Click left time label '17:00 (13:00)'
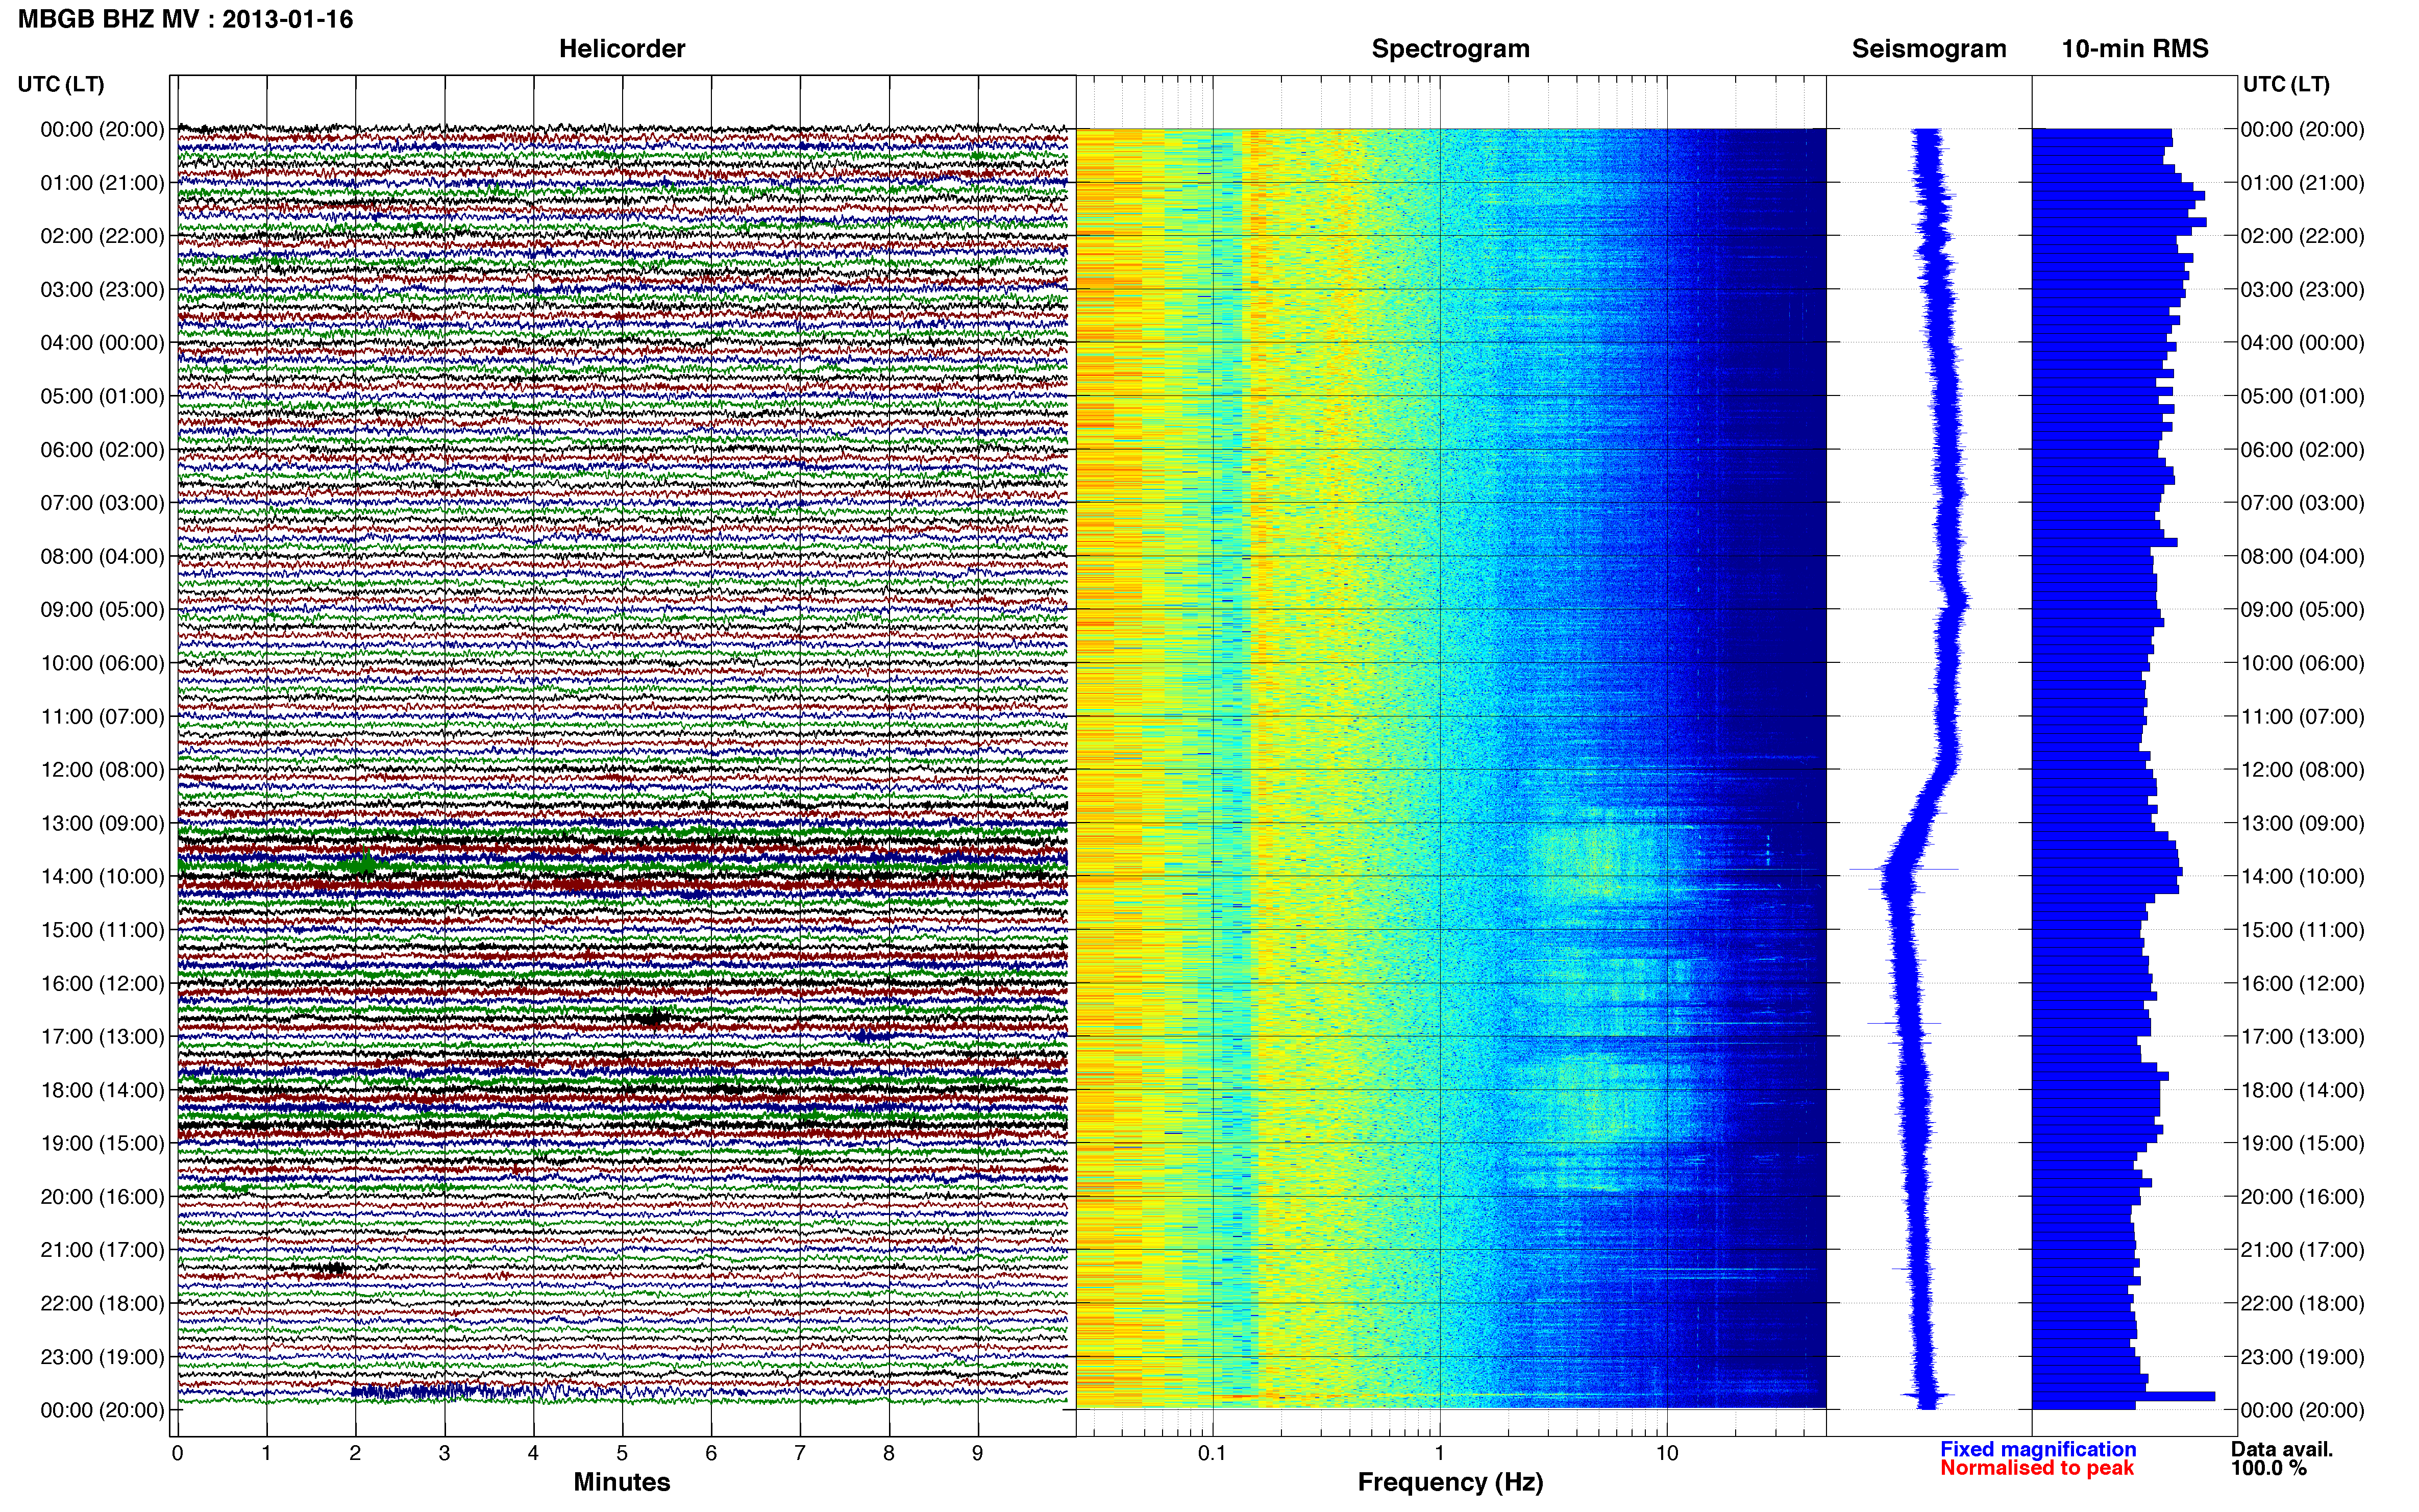 tap(102, 1037)
